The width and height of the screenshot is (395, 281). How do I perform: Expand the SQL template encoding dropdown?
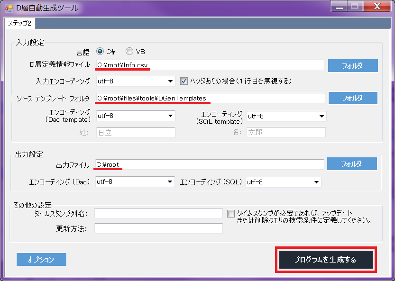click(x=286, y=116)
